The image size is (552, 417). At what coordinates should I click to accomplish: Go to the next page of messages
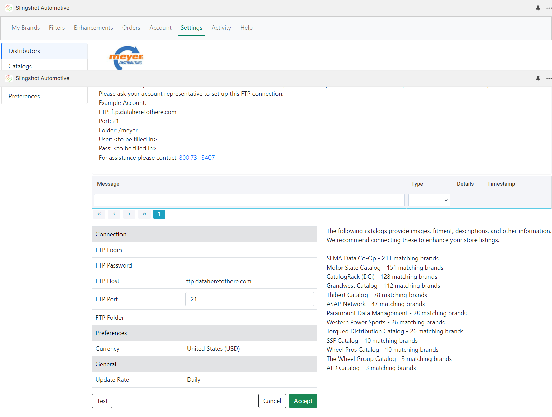click(x=129, y=214)
